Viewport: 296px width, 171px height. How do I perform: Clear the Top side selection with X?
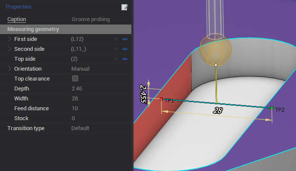[116, 59]
